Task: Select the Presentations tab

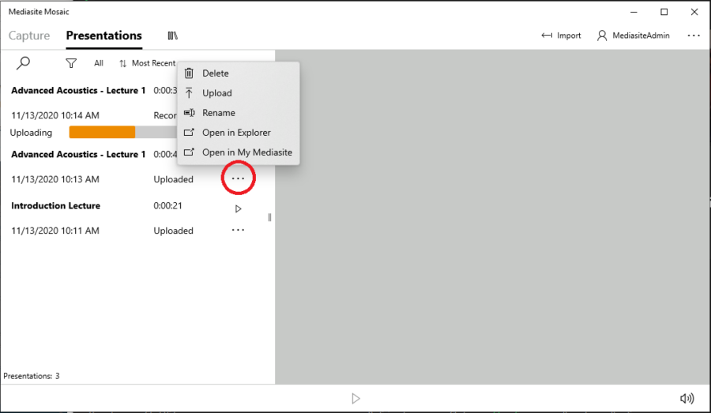Action: coord(103,36)
